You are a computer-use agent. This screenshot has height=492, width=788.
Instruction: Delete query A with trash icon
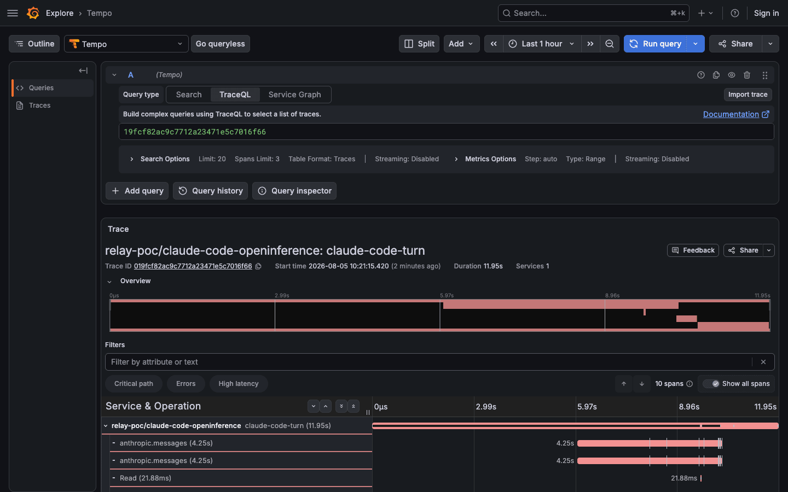click(x=747, y=75)
